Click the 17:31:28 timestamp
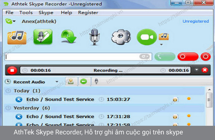The height and width of the screenshot is (140, 215). coord(118,117)
